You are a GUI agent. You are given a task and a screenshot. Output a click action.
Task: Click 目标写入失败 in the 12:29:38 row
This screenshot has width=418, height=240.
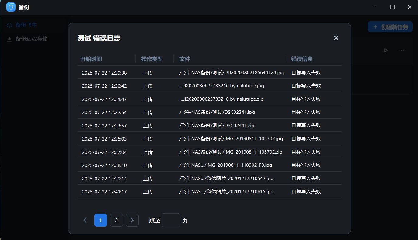pos(306,73)
